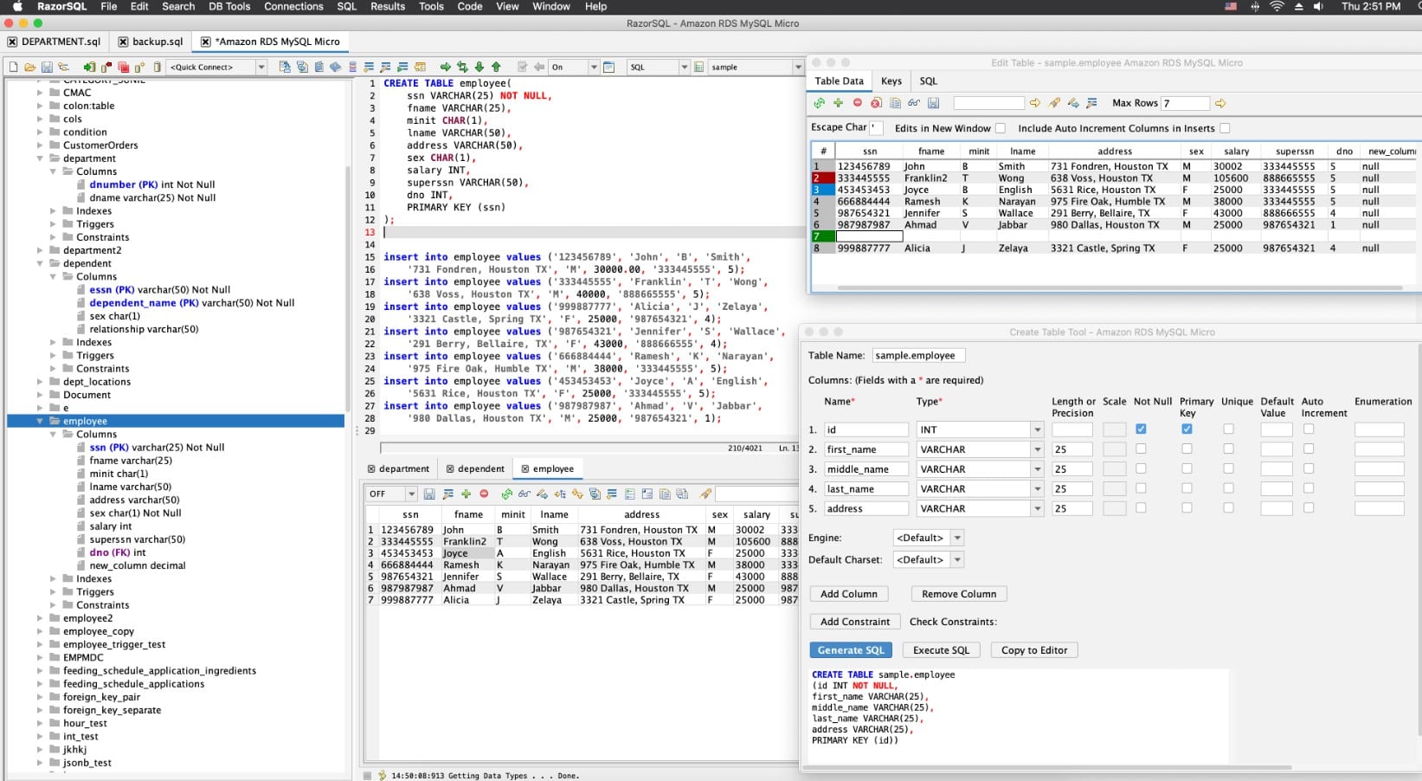Click the Max Rows input field
Image resolution: width=1422 pixels, height=781 pixels.
[1185, 103]
